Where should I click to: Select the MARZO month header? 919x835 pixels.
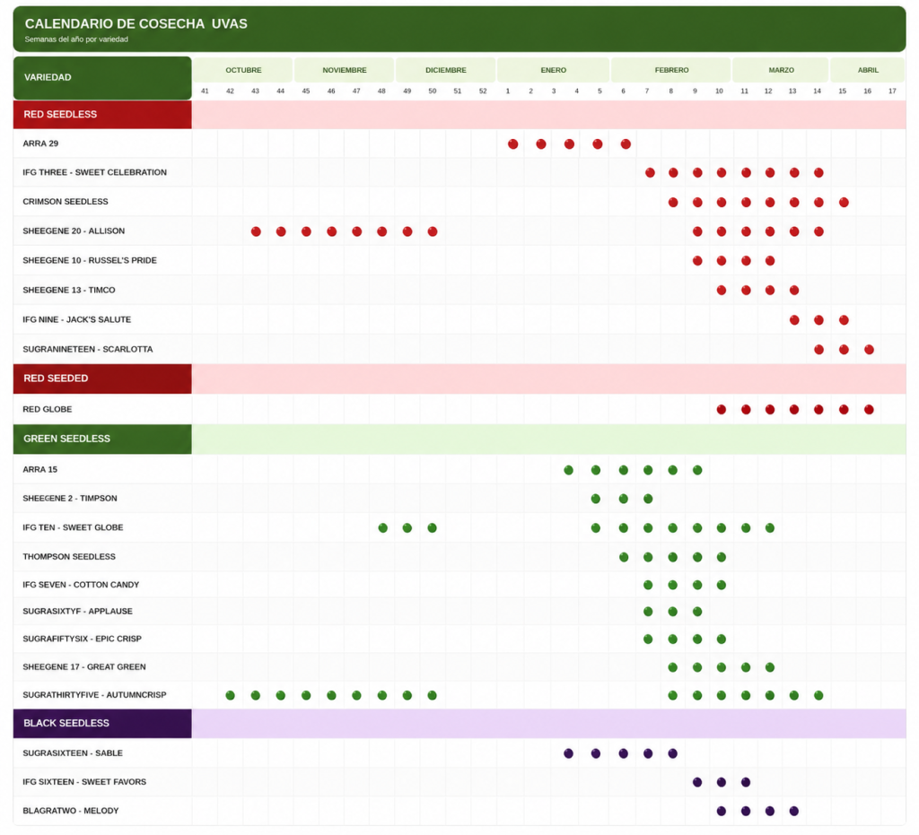782,70
